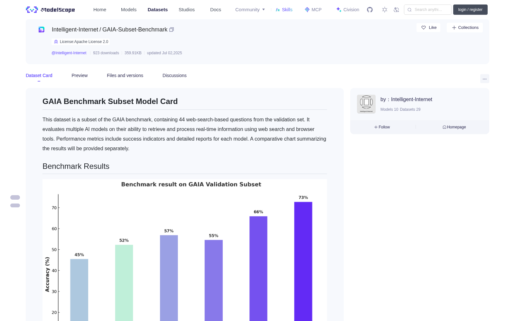Open the MCP section
Viewport: 515px width, 321px height.
click(313, 10)
